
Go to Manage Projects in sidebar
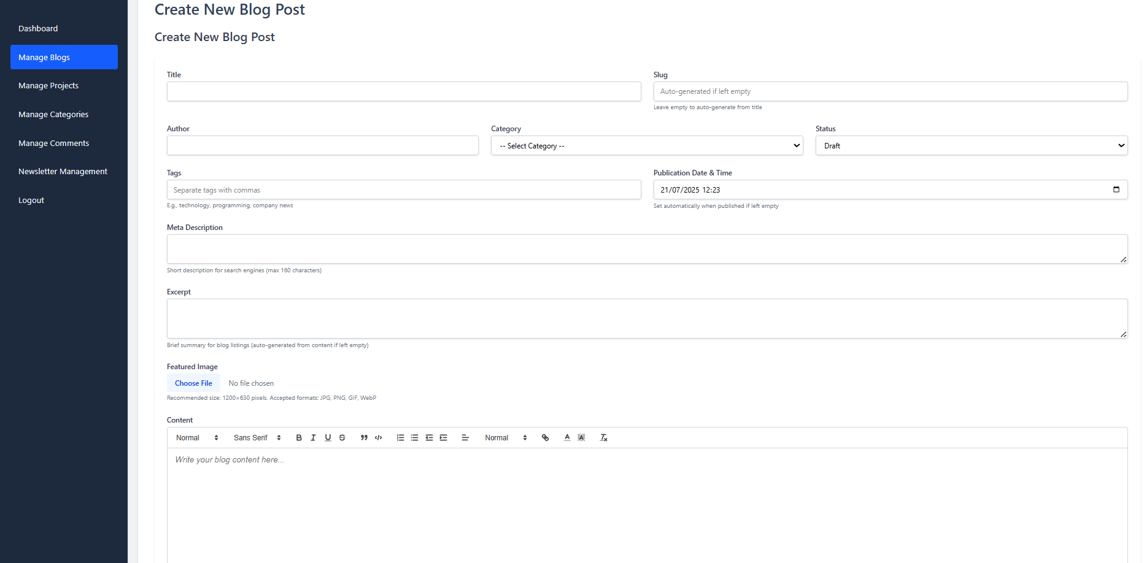[48, 86]
